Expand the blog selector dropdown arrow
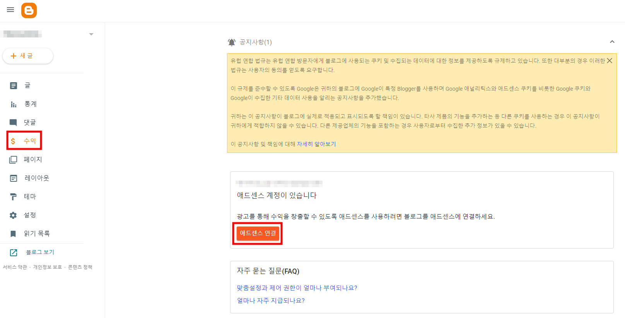This screenshot has width=625, height=318. point(91,34)
